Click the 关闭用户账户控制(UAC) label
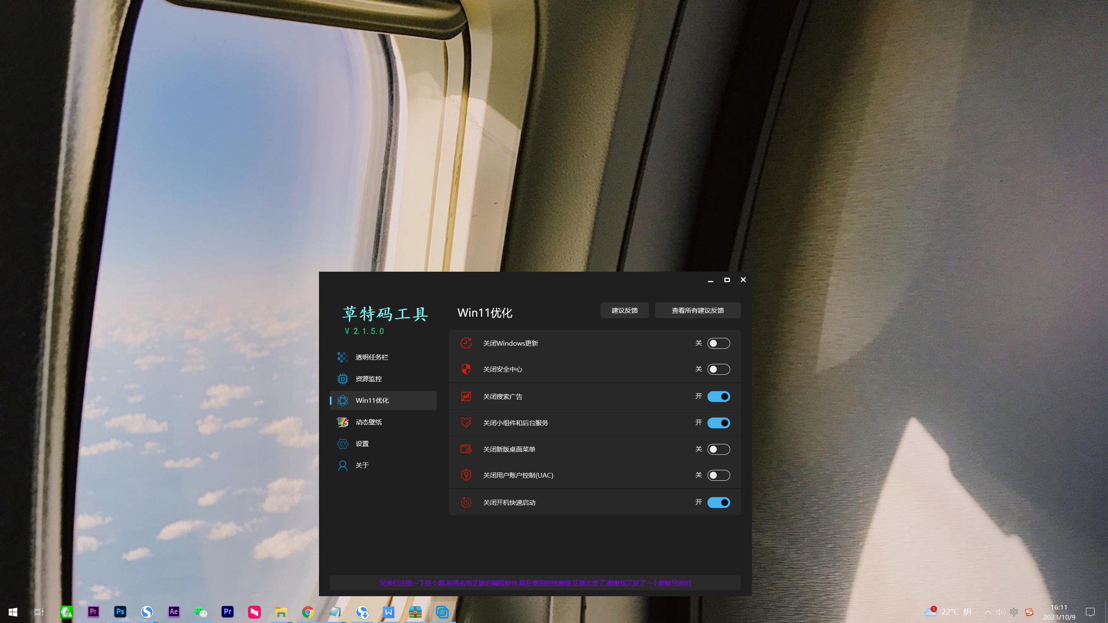Screen dimensions: 1108x623 [518, 475]
